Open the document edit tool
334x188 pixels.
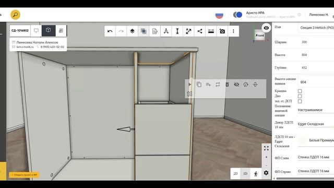[x=155, y=31]
